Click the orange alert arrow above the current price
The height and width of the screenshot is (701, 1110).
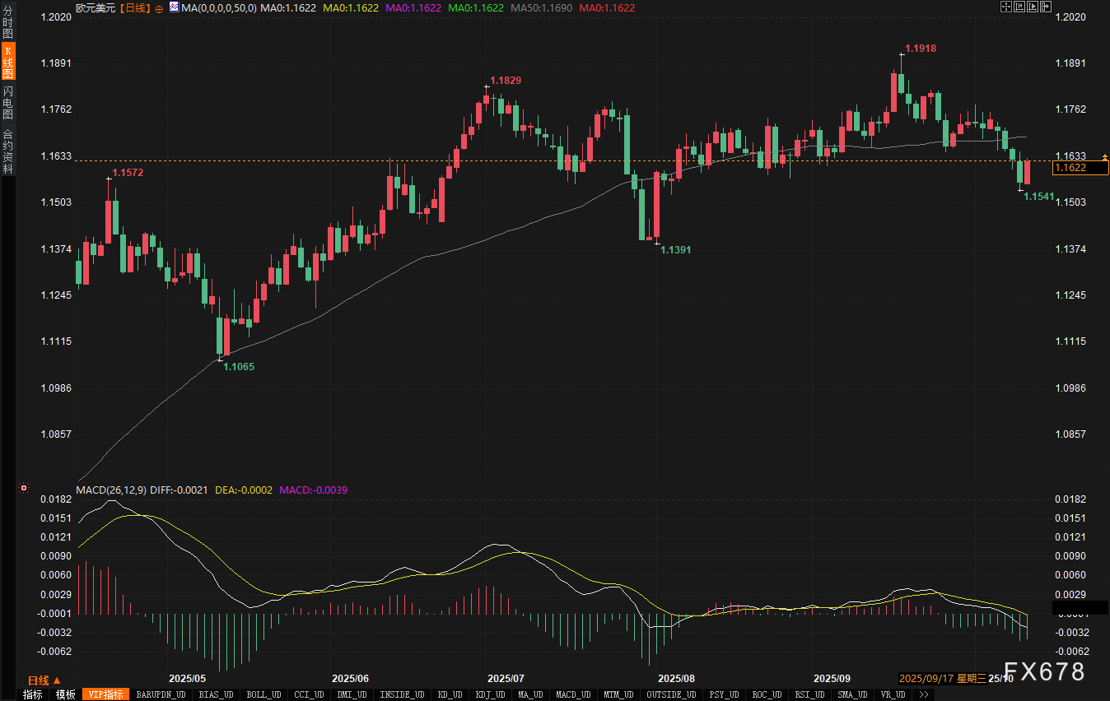(x=1105, y=156)
